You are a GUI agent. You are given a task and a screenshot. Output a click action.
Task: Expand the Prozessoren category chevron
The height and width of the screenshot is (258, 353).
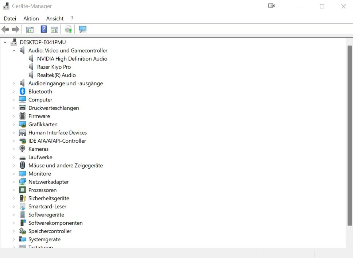click(14, 190)
